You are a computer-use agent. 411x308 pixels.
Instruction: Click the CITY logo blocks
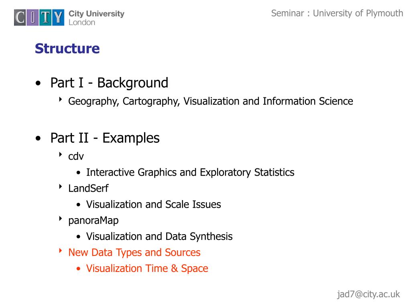click(x=39, y=18)
